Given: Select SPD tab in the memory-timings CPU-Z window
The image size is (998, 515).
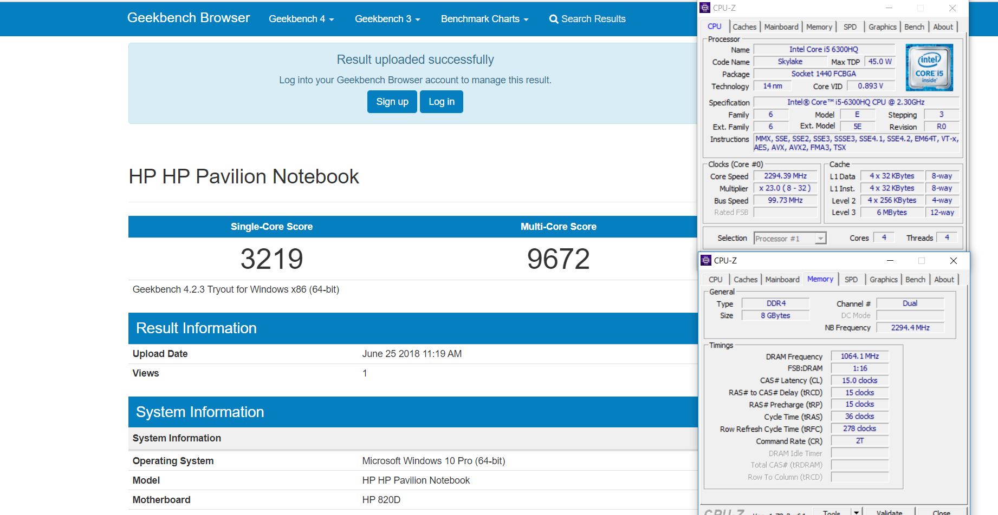Looking at the screenshot, I should point(851,280).
